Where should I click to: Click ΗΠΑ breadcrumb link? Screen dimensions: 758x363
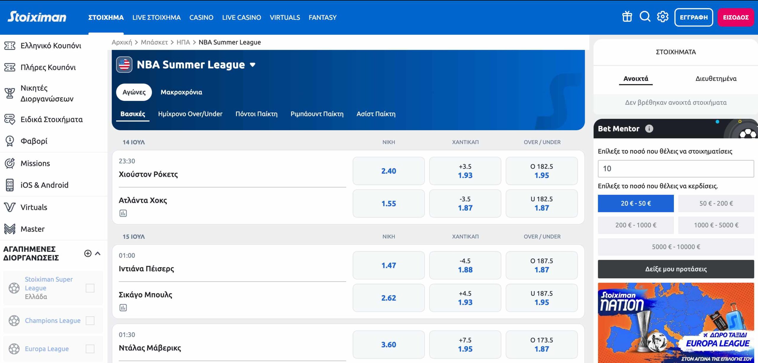[x=183, y=42]
